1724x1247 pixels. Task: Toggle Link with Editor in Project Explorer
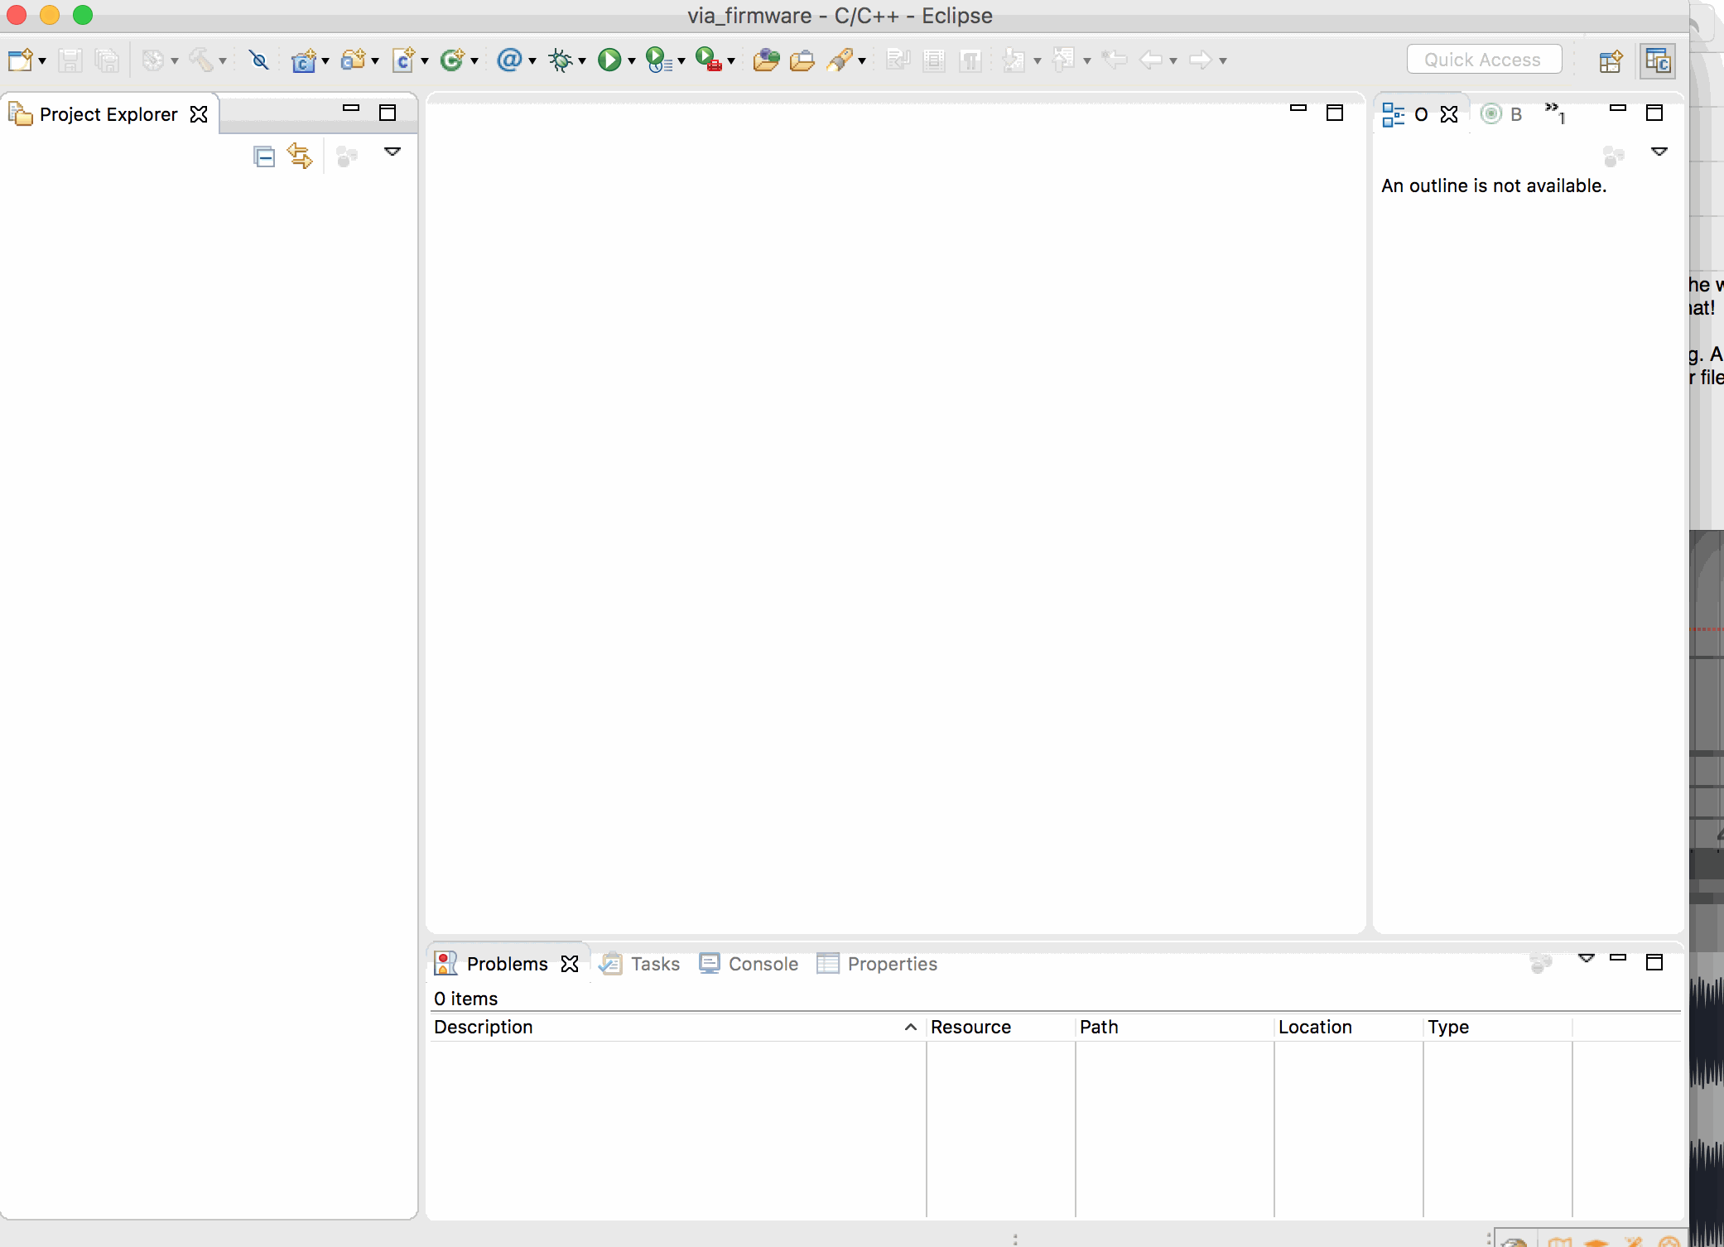[x=300, y=155]
